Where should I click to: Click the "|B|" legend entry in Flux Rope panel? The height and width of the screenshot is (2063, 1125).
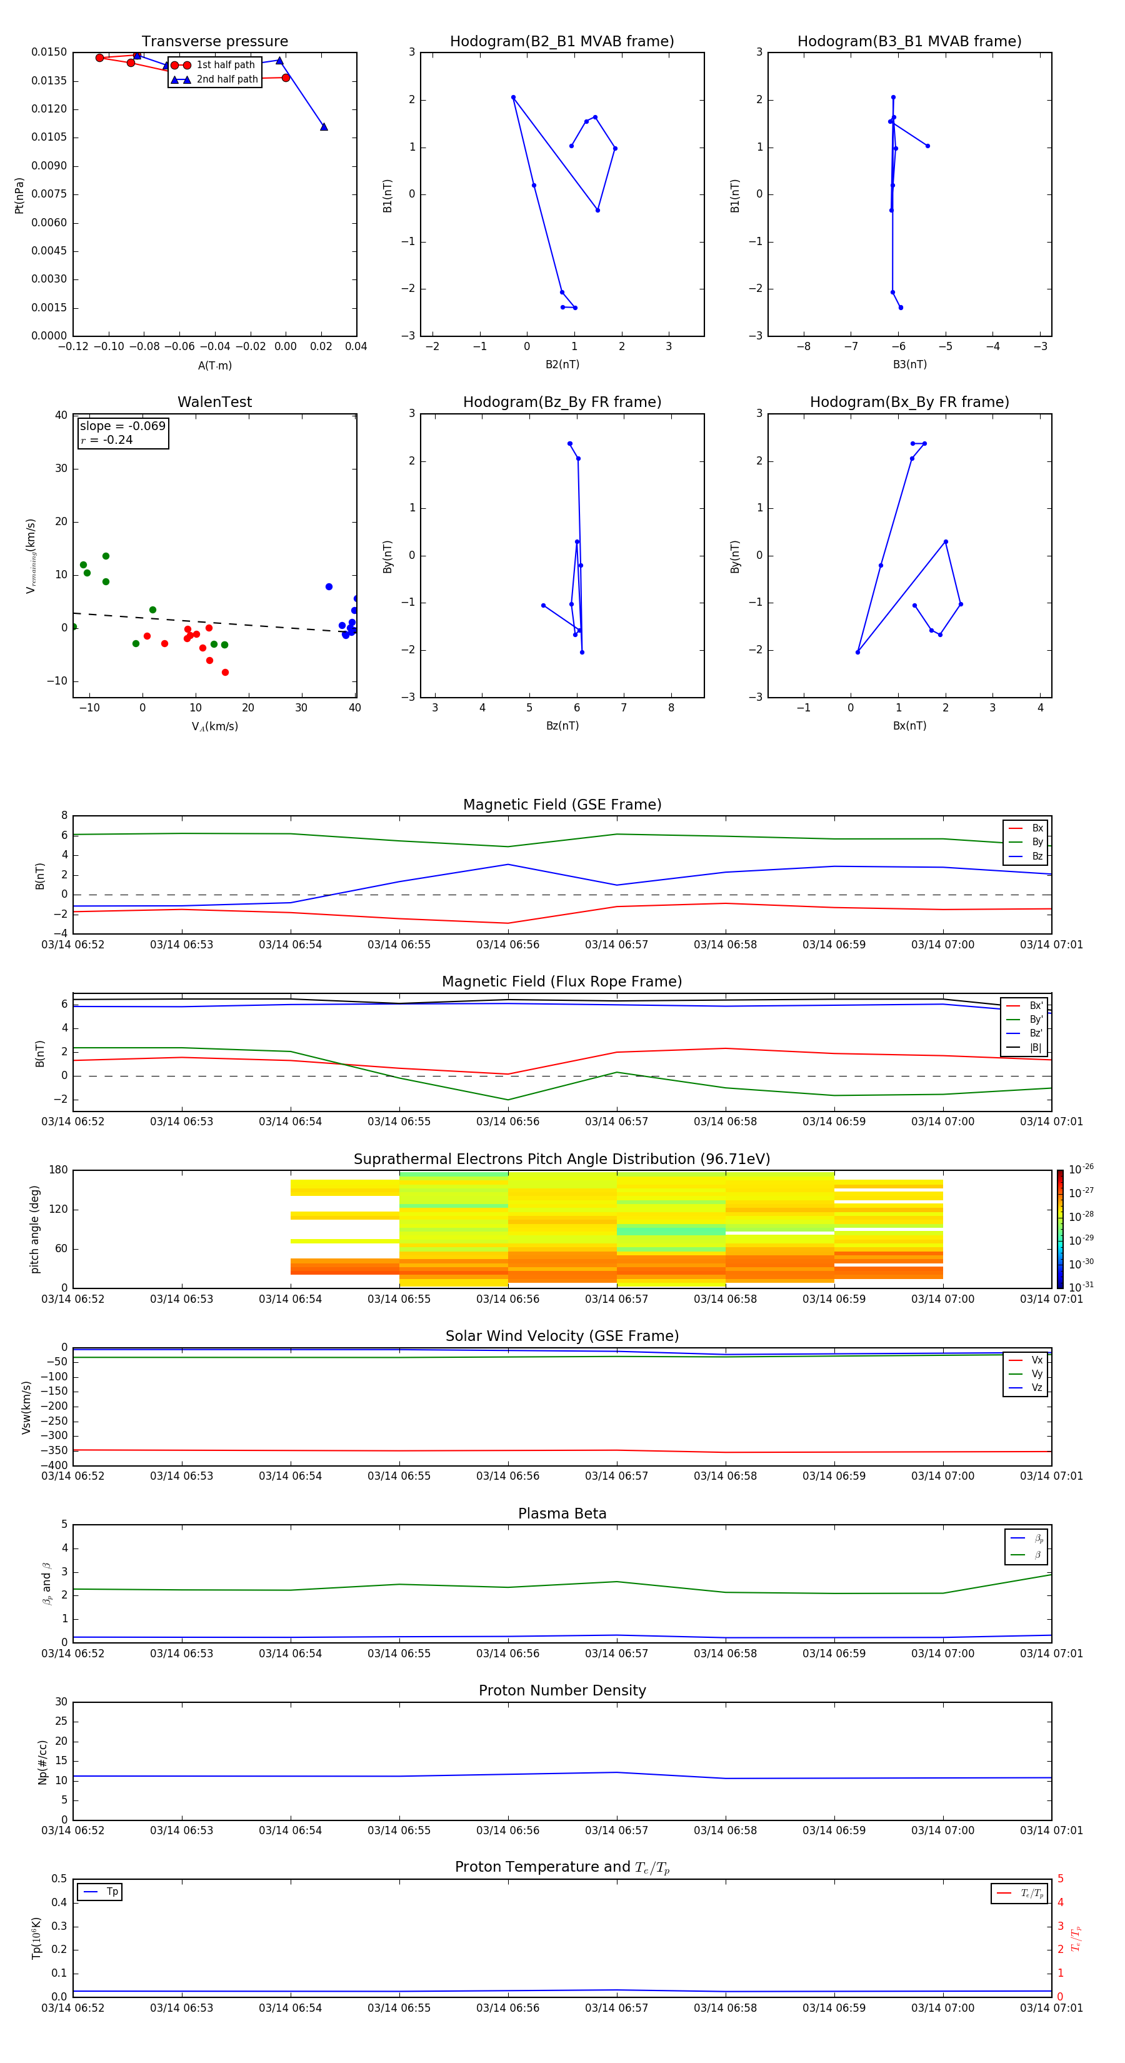tap(1024, 1048)
